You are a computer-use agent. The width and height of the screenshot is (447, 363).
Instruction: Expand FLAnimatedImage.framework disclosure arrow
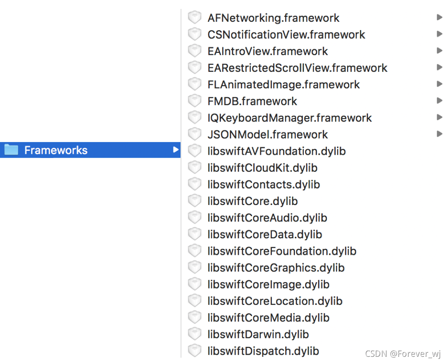(x=439, y=84)
